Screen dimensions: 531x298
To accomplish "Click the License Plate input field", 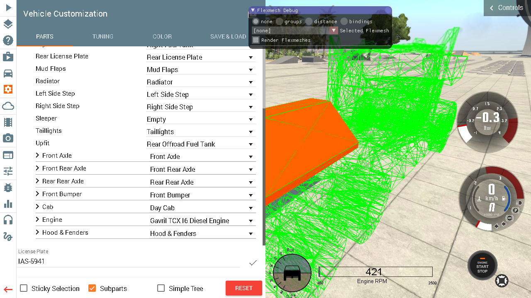I will (129, 262).
